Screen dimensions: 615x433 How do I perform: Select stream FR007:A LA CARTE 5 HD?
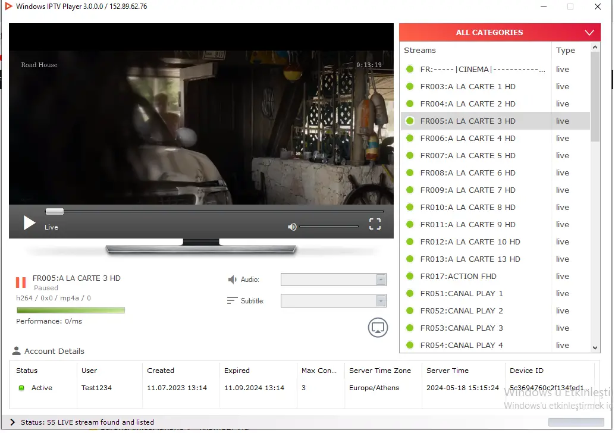pyautogui.click(x=496, y=156)
